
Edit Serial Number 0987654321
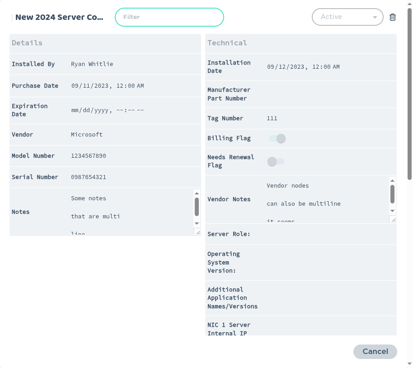pos(135,177)
